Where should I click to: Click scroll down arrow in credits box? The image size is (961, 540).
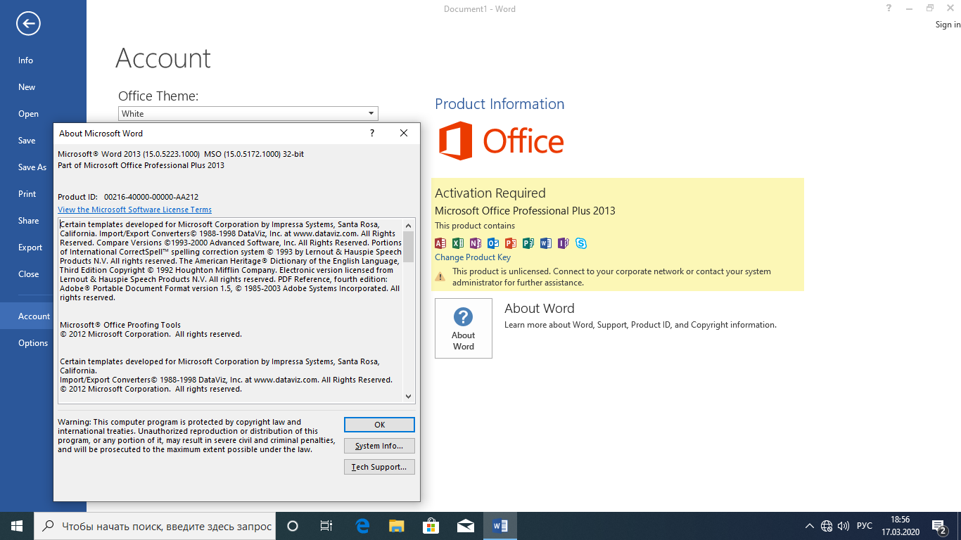(408, 397)
